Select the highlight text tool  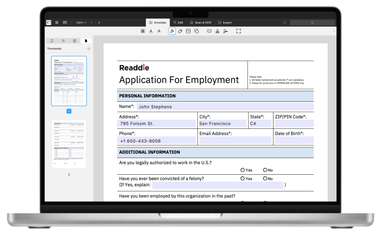coord(143,31)
